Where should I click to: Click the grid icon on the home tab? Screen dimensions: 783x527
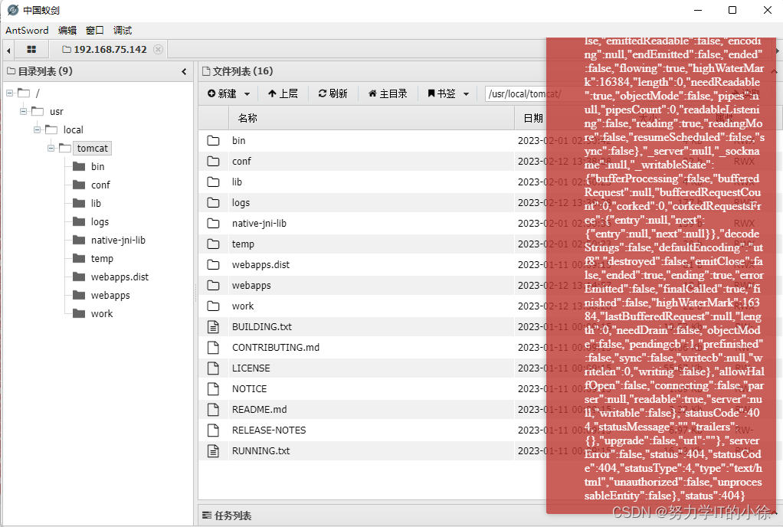tap(31, 48)
